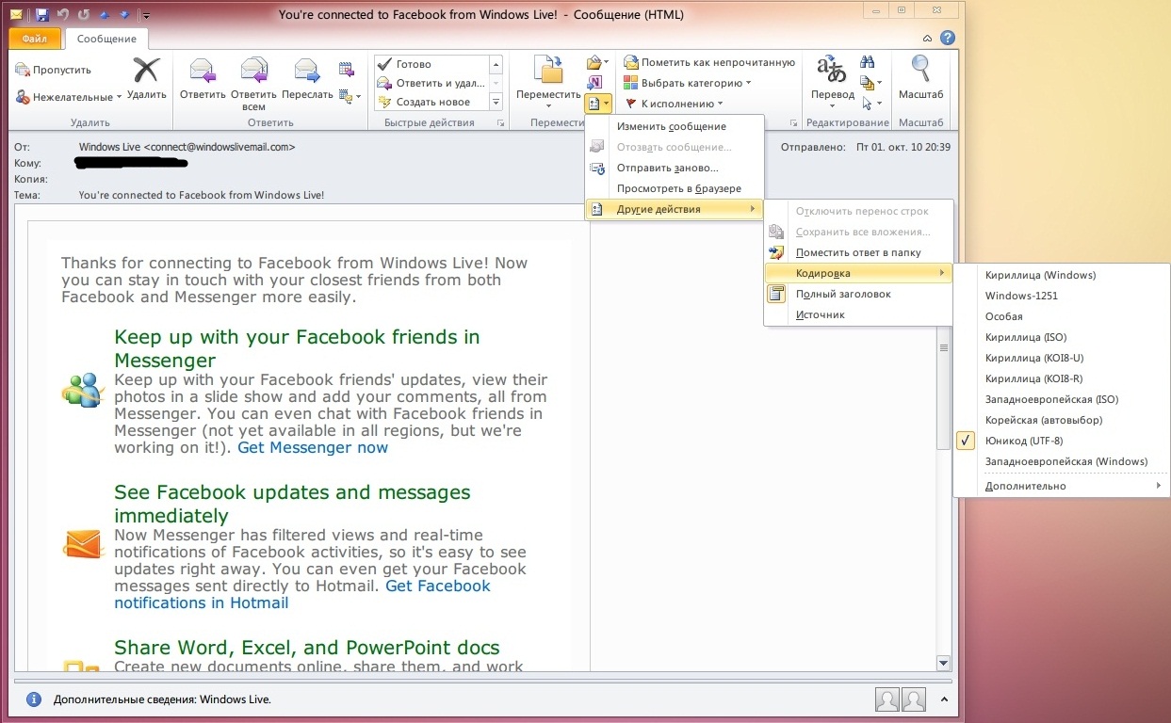Click the Перевод (Translate) icon
Viewport: 1171px width, 723px height.
832,72
